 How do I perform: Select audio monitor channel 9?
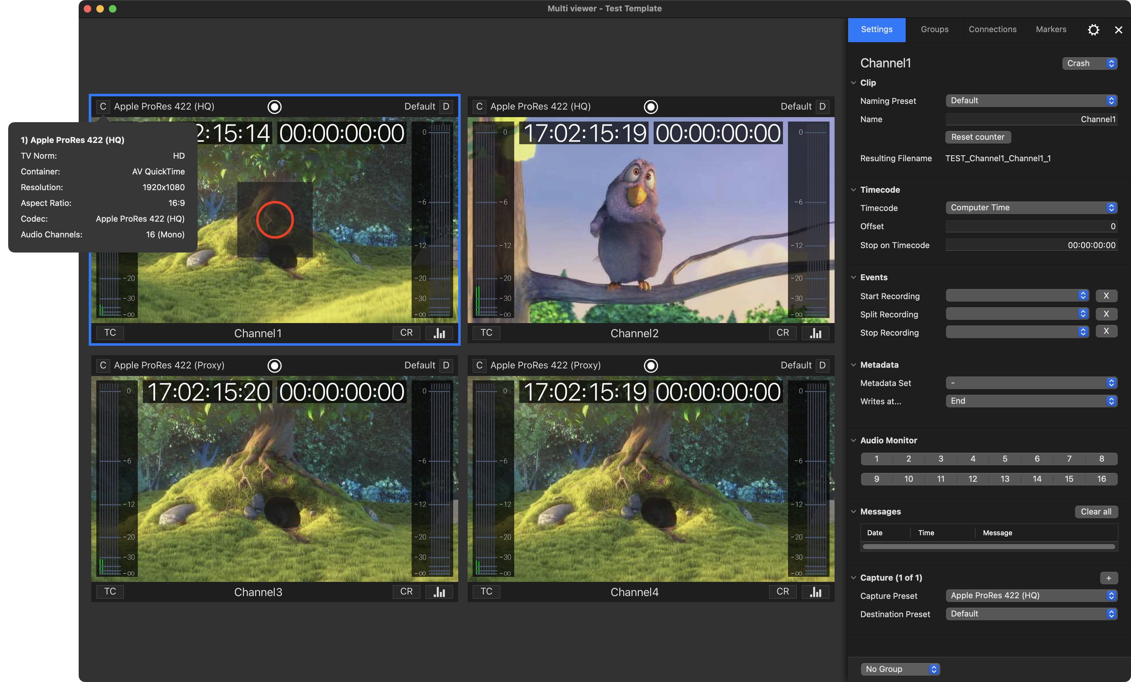[x=876, y=479]
